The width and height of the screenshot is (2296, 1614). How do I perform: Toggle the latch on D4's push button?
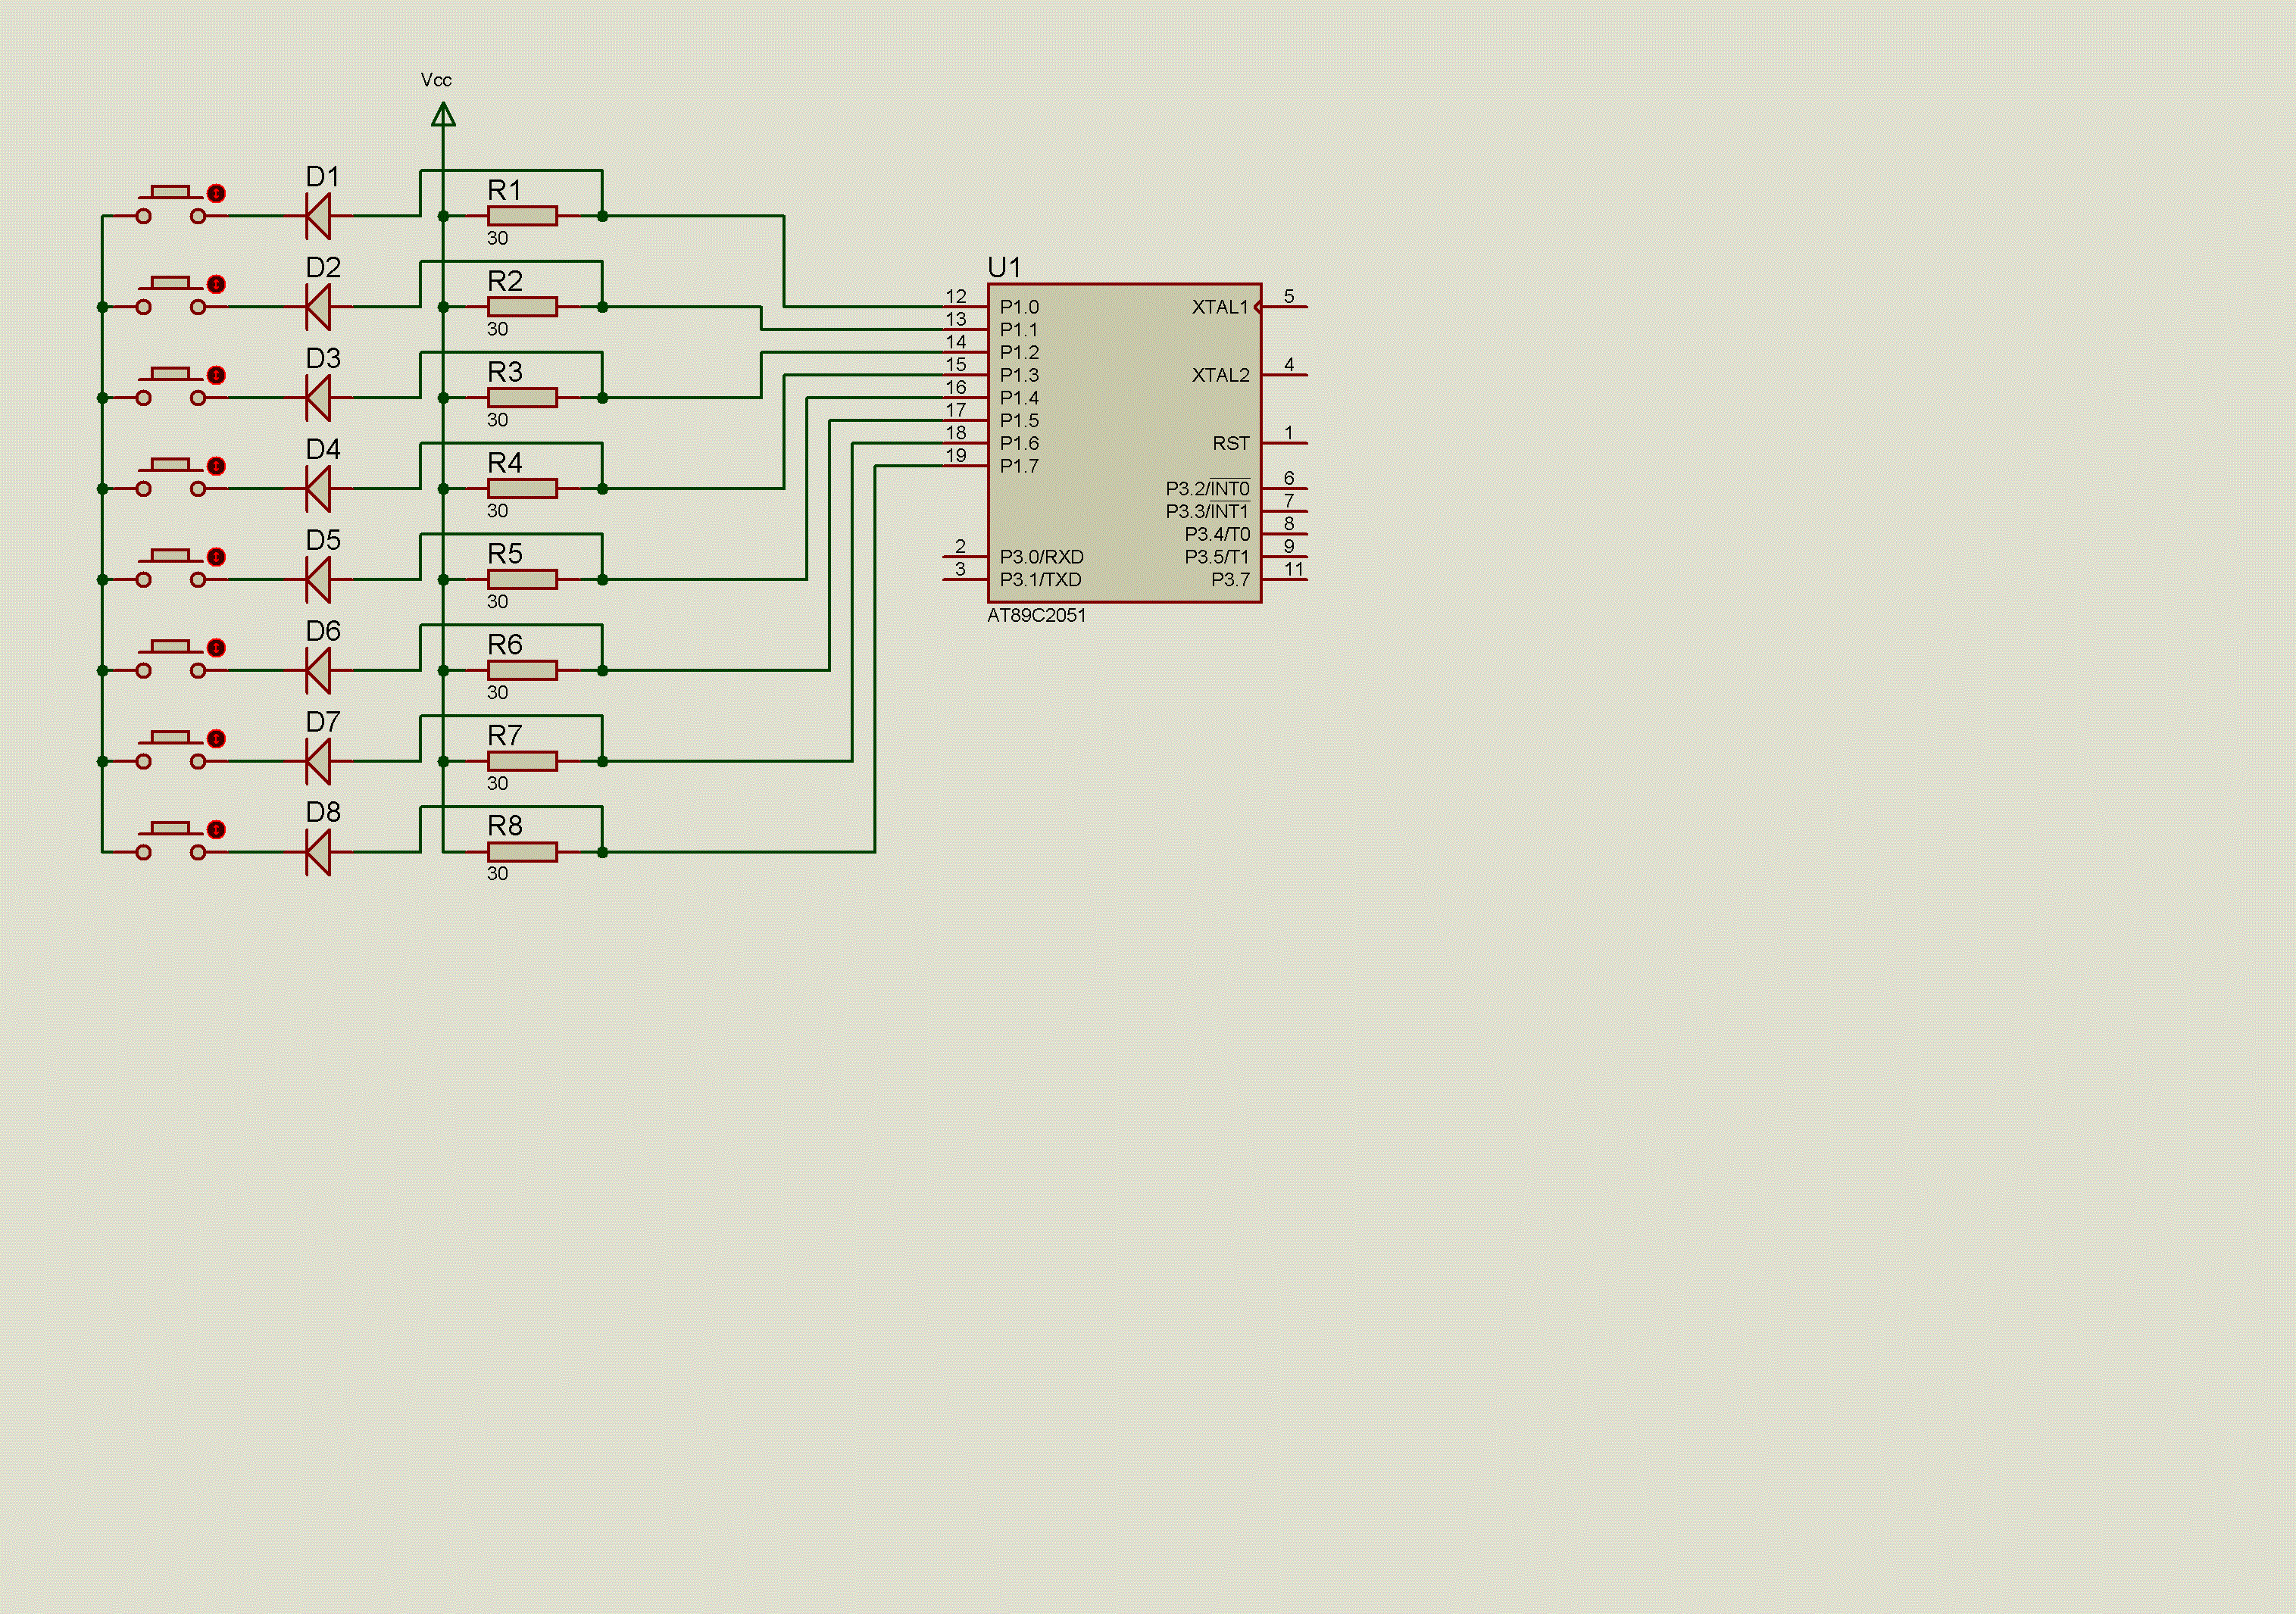(x=216, y=466)
